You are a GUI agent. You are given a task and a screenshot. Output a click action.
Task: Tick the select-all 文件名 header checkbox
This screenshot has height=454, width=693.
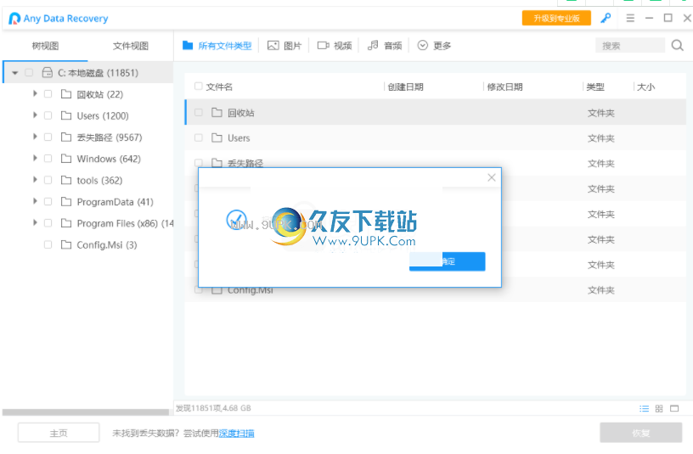(199, 86)
